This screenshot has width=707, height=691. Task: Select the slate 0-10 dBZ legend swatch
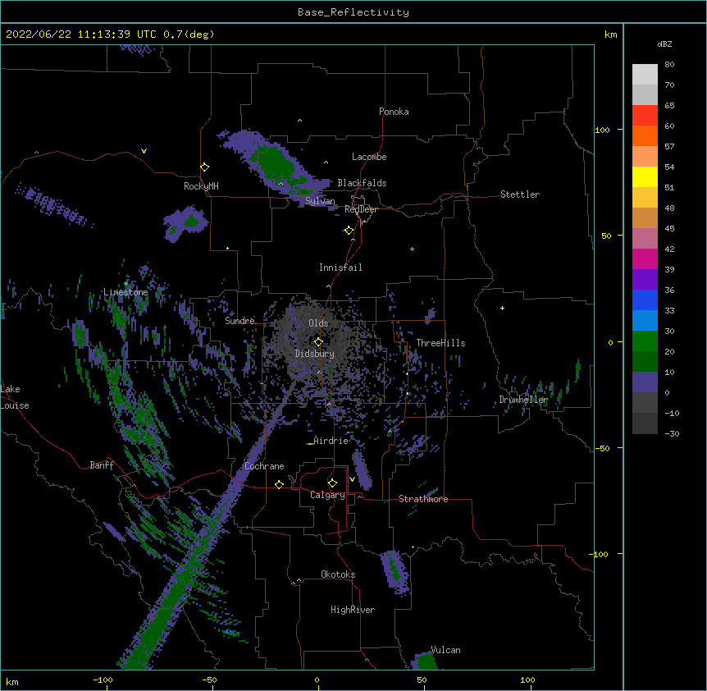click(x=645, y=382)
